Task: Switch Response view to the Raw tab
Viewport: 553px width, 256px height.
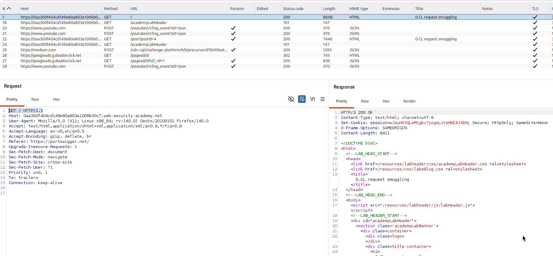Action: pos(365,101)
